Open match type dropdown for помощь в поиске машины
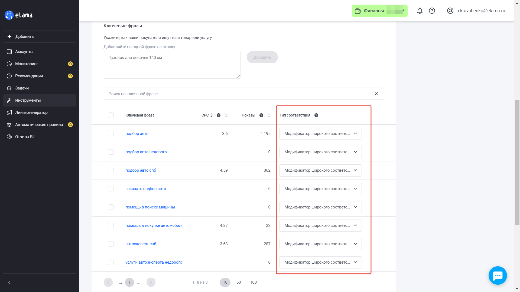520x292 pixels. point(320,207)
